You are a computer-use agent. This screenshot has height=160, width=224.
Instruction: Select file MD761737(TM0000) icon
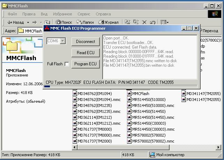pyautogui.click(x=75, y=129)
